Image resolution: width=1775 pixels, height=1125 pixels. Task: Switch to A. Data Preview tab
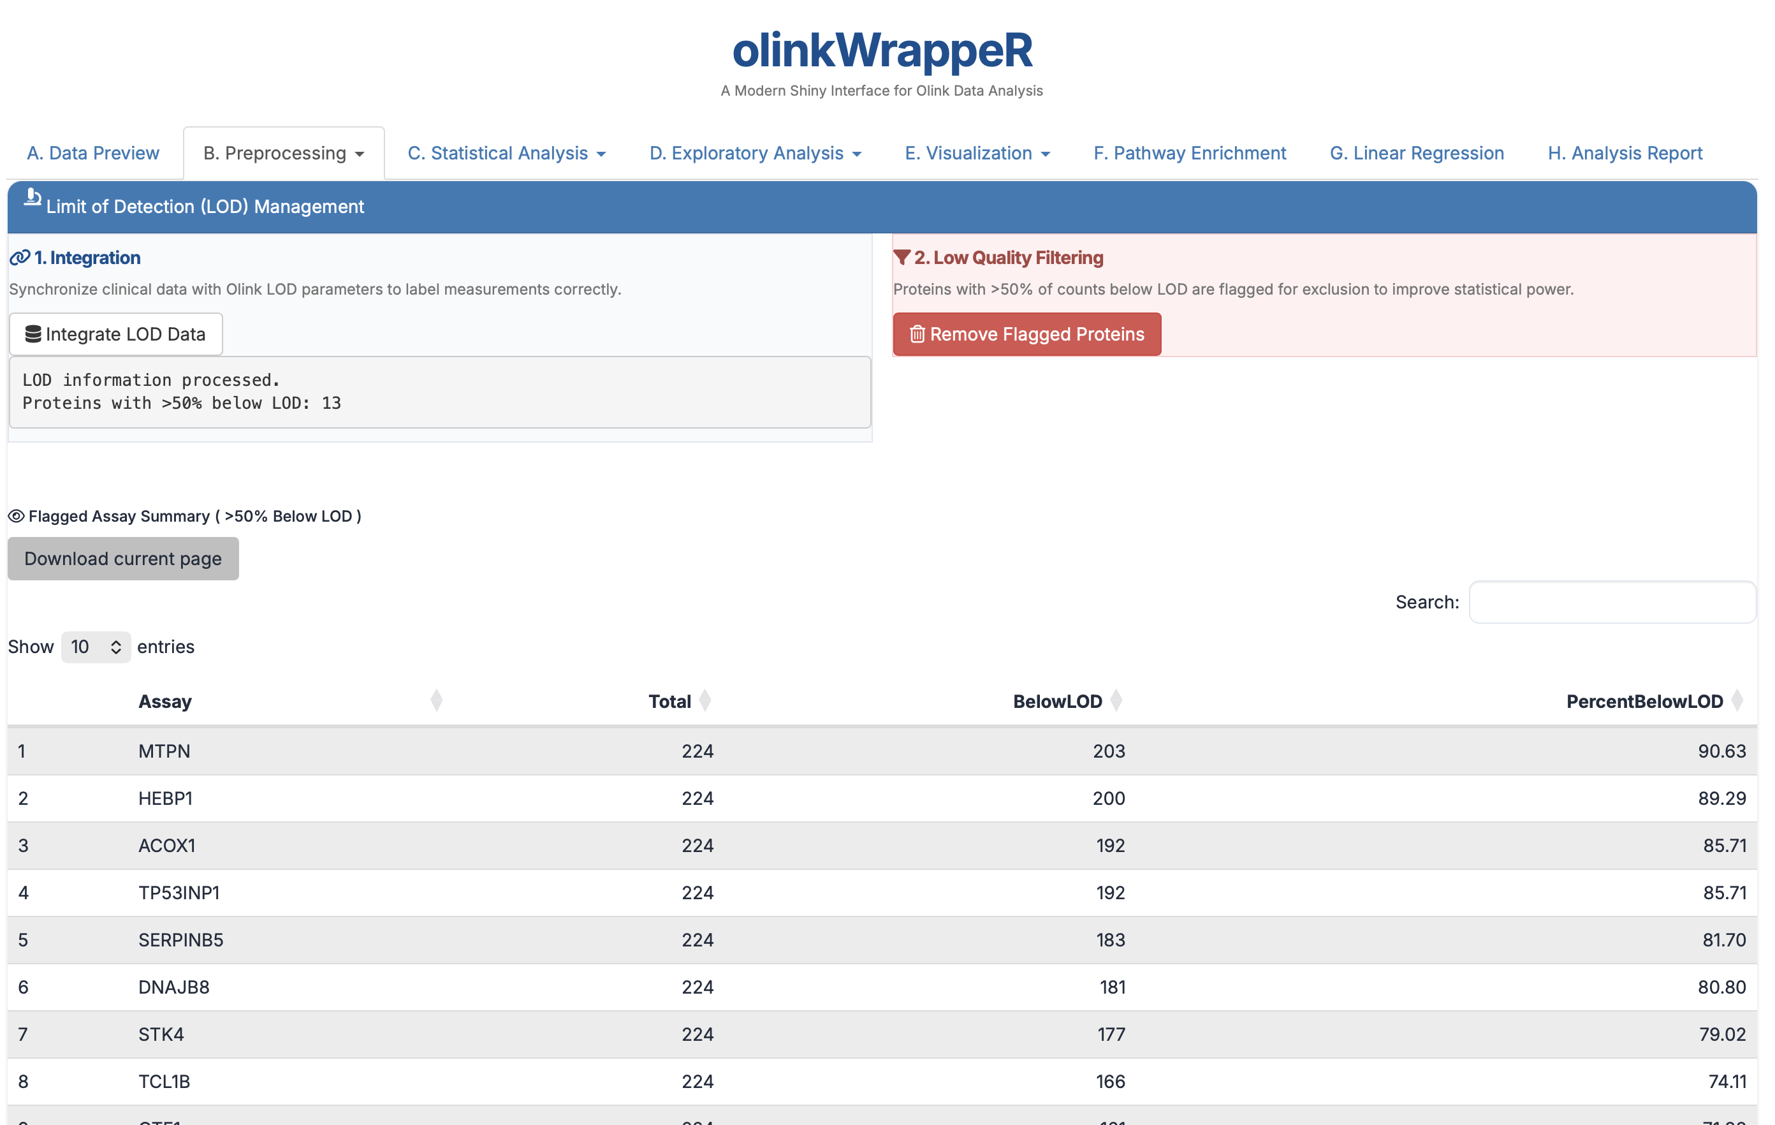(93, 153)
